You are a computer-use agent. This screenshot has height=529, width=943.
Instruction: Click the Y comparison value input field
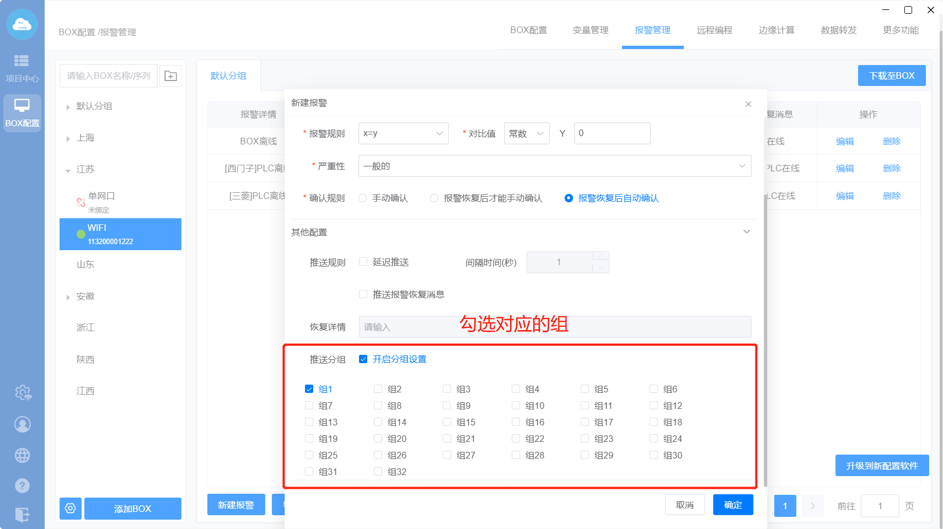coord(612,133)
